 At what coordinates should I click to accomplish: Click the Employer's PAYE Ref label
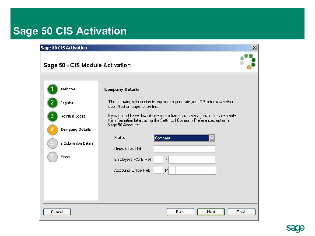133,160
